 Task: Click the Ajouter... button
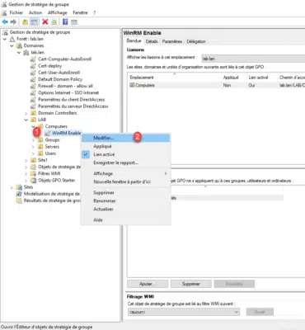click(x=148, y=284)
